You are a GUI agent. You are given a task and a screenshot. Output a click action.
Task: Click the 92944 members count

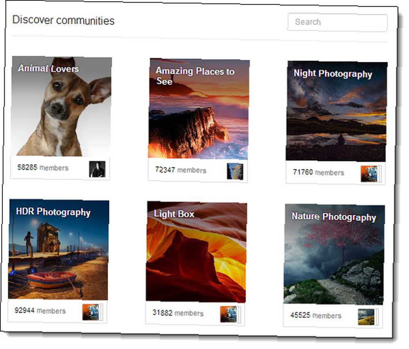pyautogui.click(x=40, y=311)
